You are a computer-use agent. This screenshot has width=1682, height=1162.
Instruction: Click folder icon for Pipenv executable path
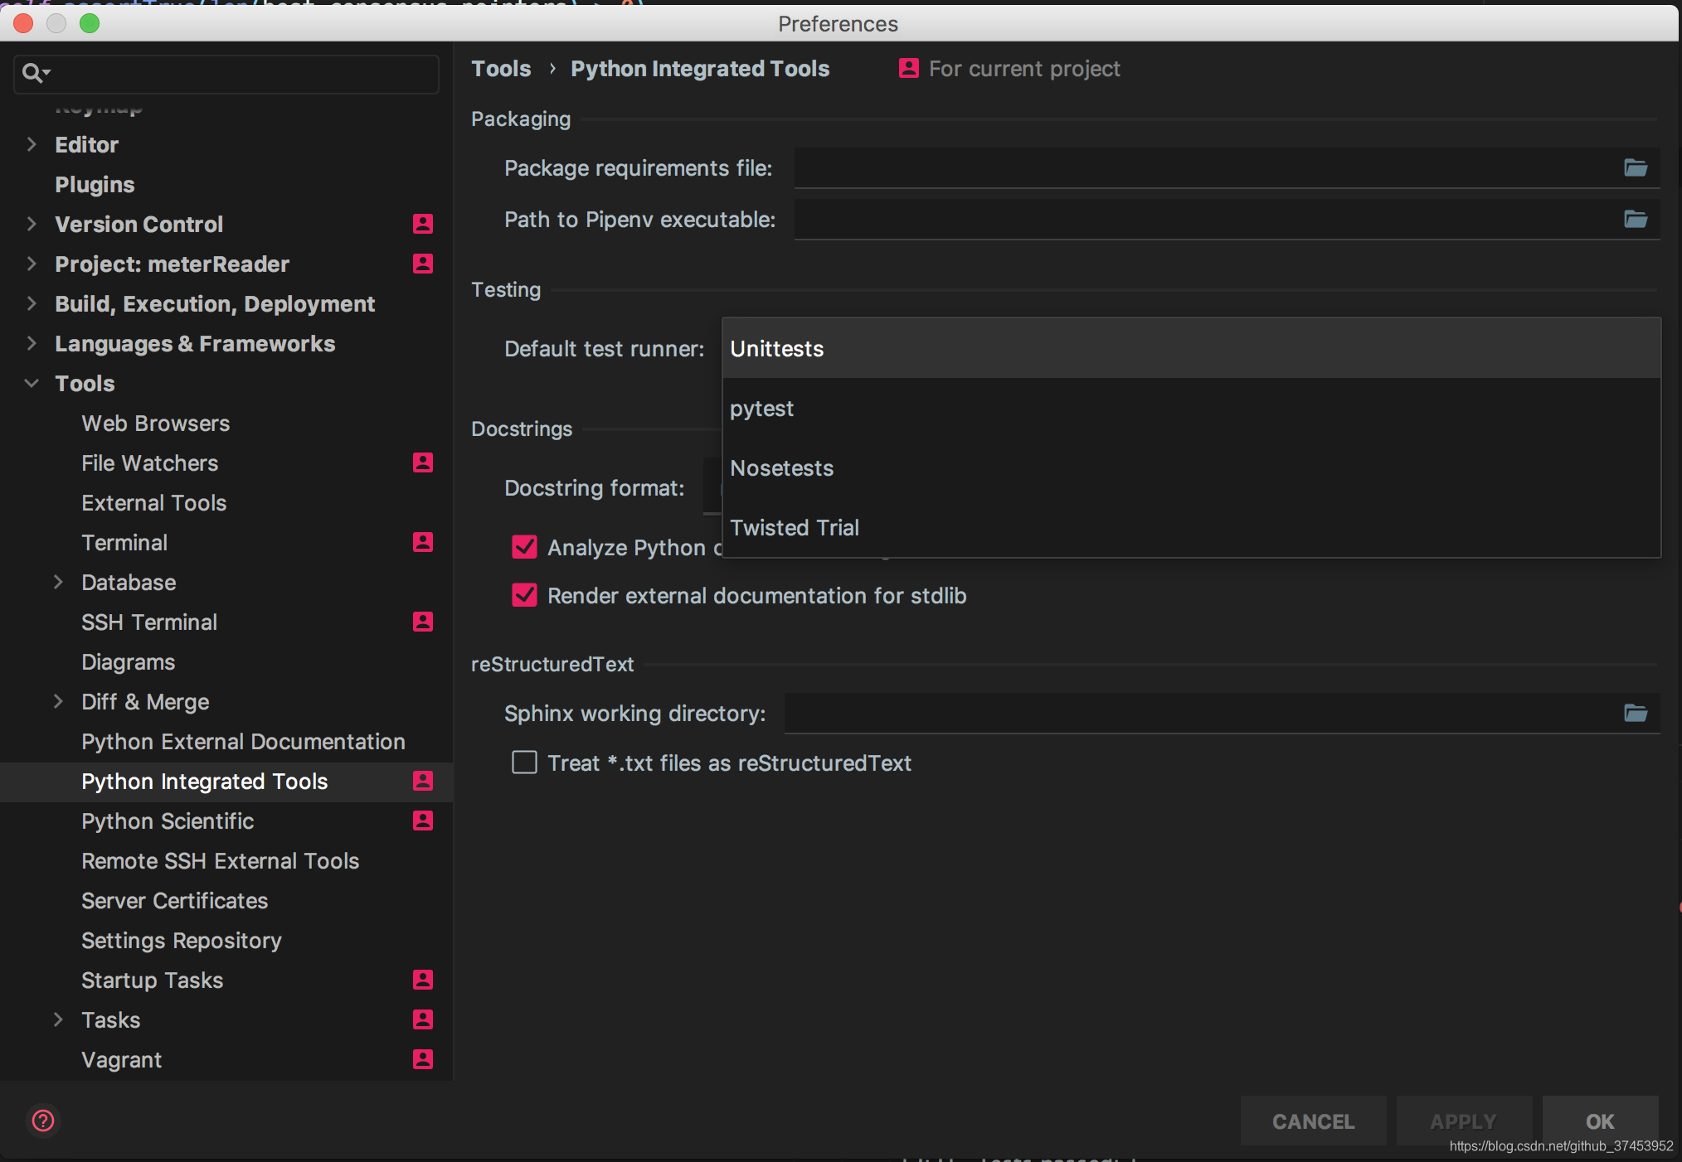(x=1635, y=220)
